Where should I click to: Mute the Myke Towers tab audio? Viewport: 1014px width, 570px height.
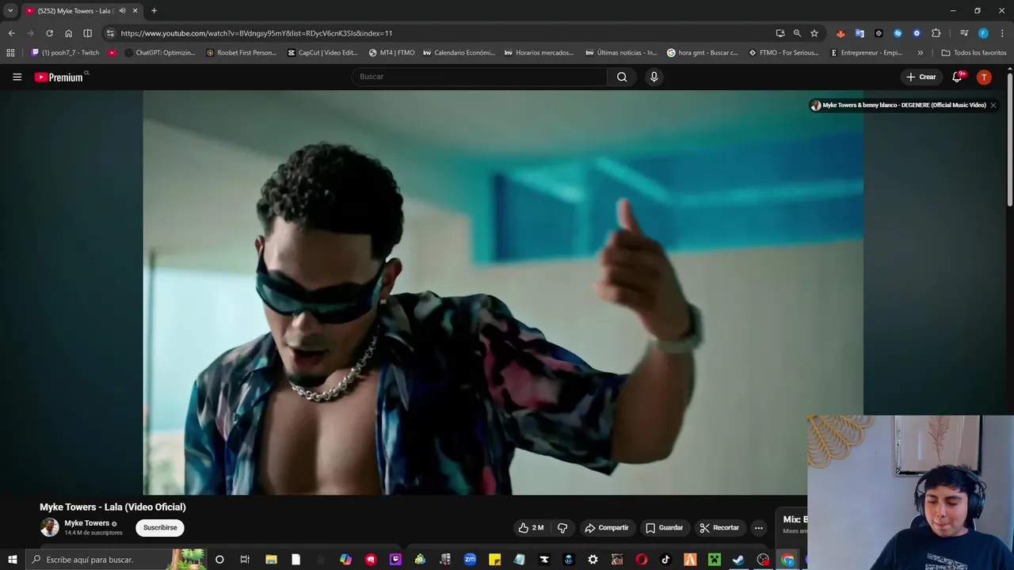pos(122,11)
